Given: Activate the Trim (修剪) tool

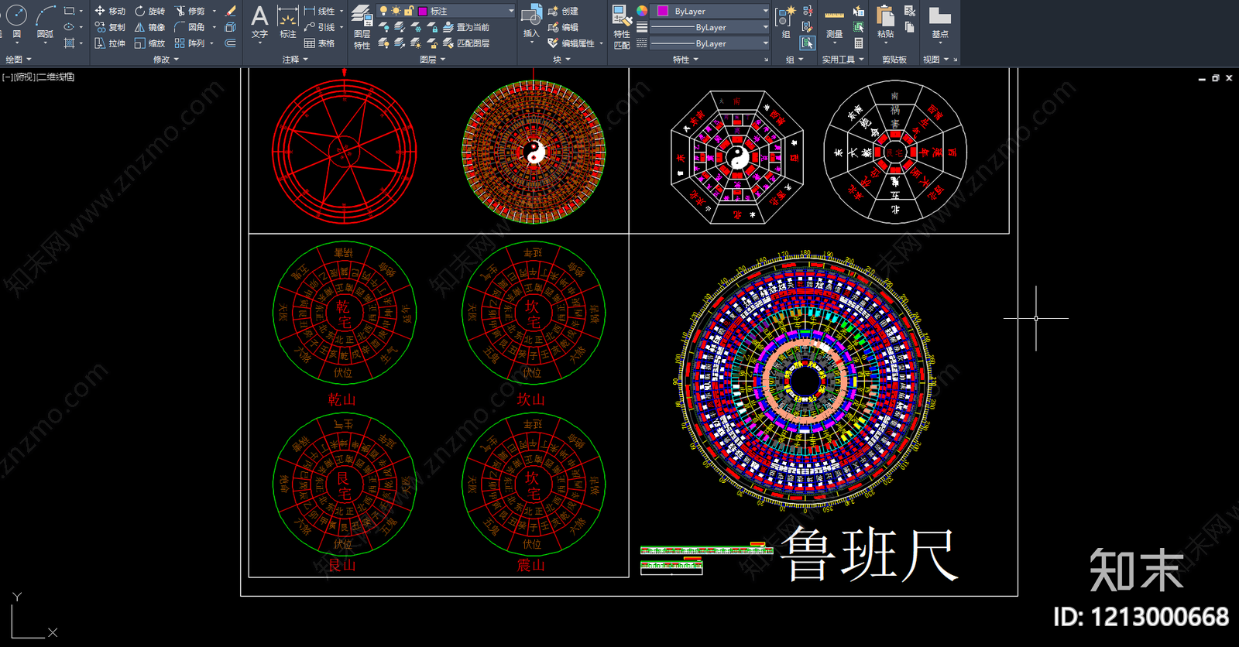Looking at the screenshot, I should coord(190,11).
